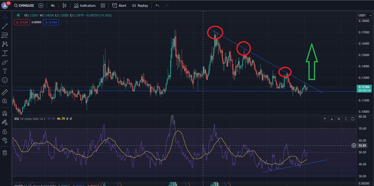Click the add symbol plus icon
The width and height of the screenshot is (374, 186).
[x=41, y=6]
